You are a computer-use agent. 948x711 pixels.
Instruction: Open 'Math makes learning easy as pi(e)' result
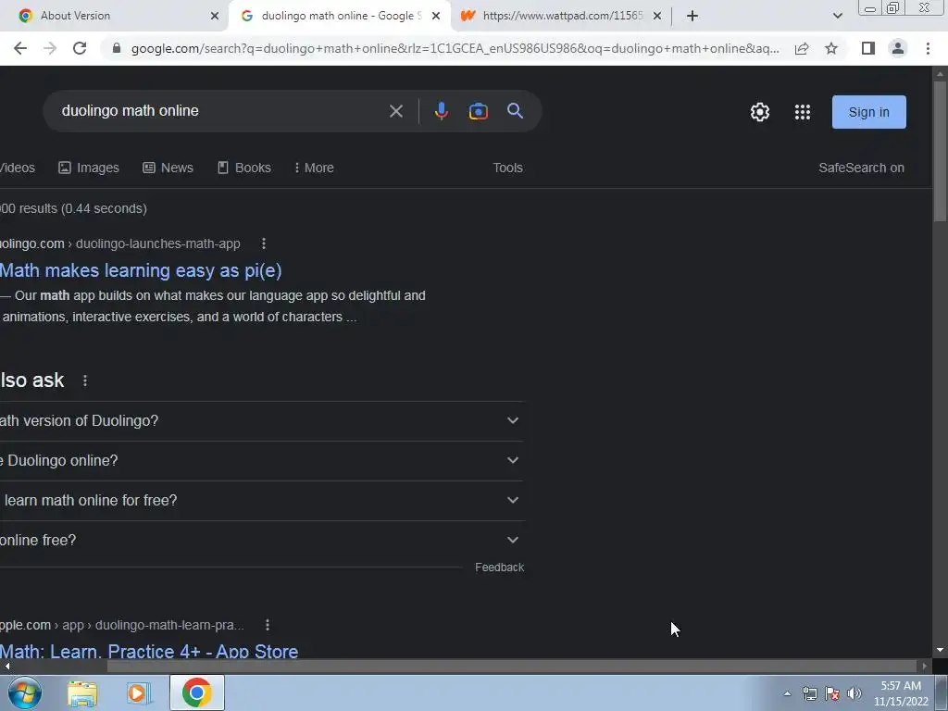tap(141, 270)
